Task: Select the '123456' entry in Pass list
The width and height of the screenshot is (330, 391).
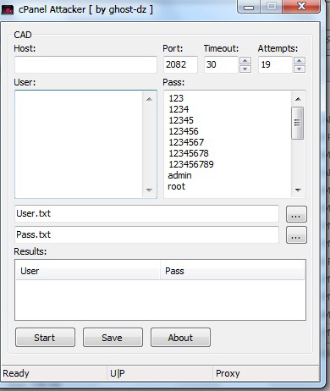Action: point(184,131)
